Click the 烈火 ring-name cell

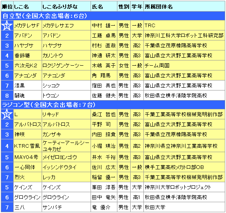click(x=27, y=177)
